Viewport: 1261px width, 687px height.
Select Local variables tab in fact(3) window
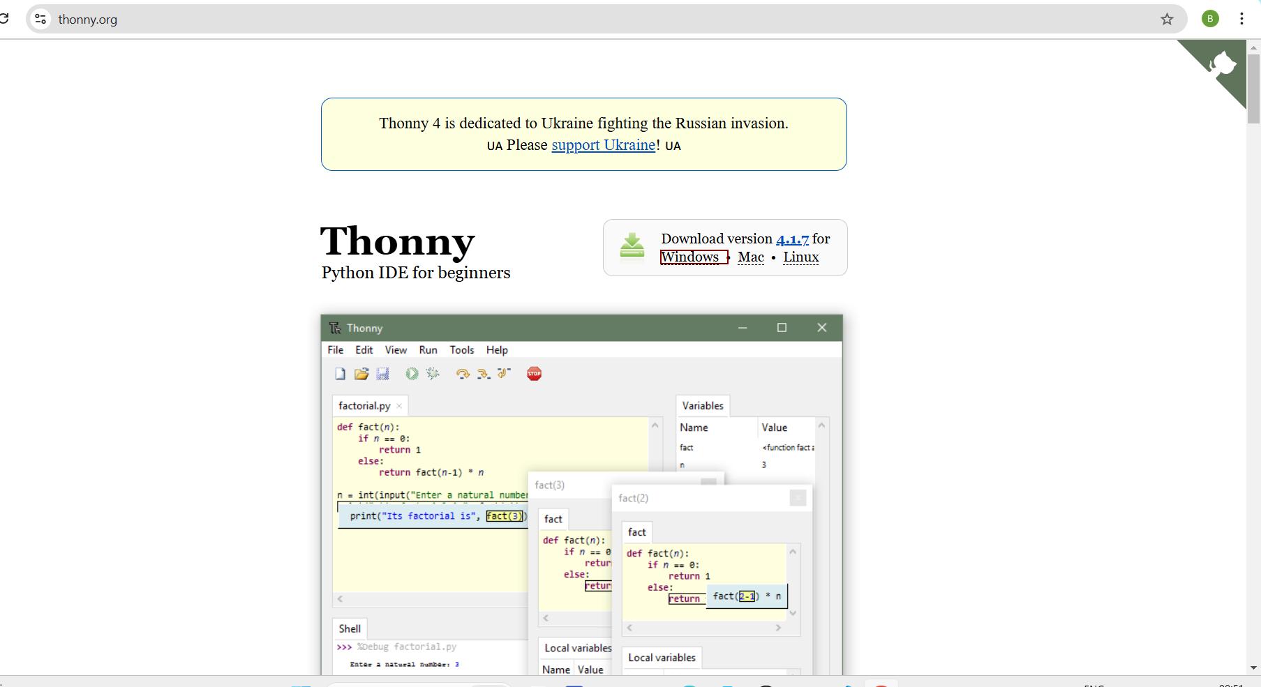click(576, 648)
